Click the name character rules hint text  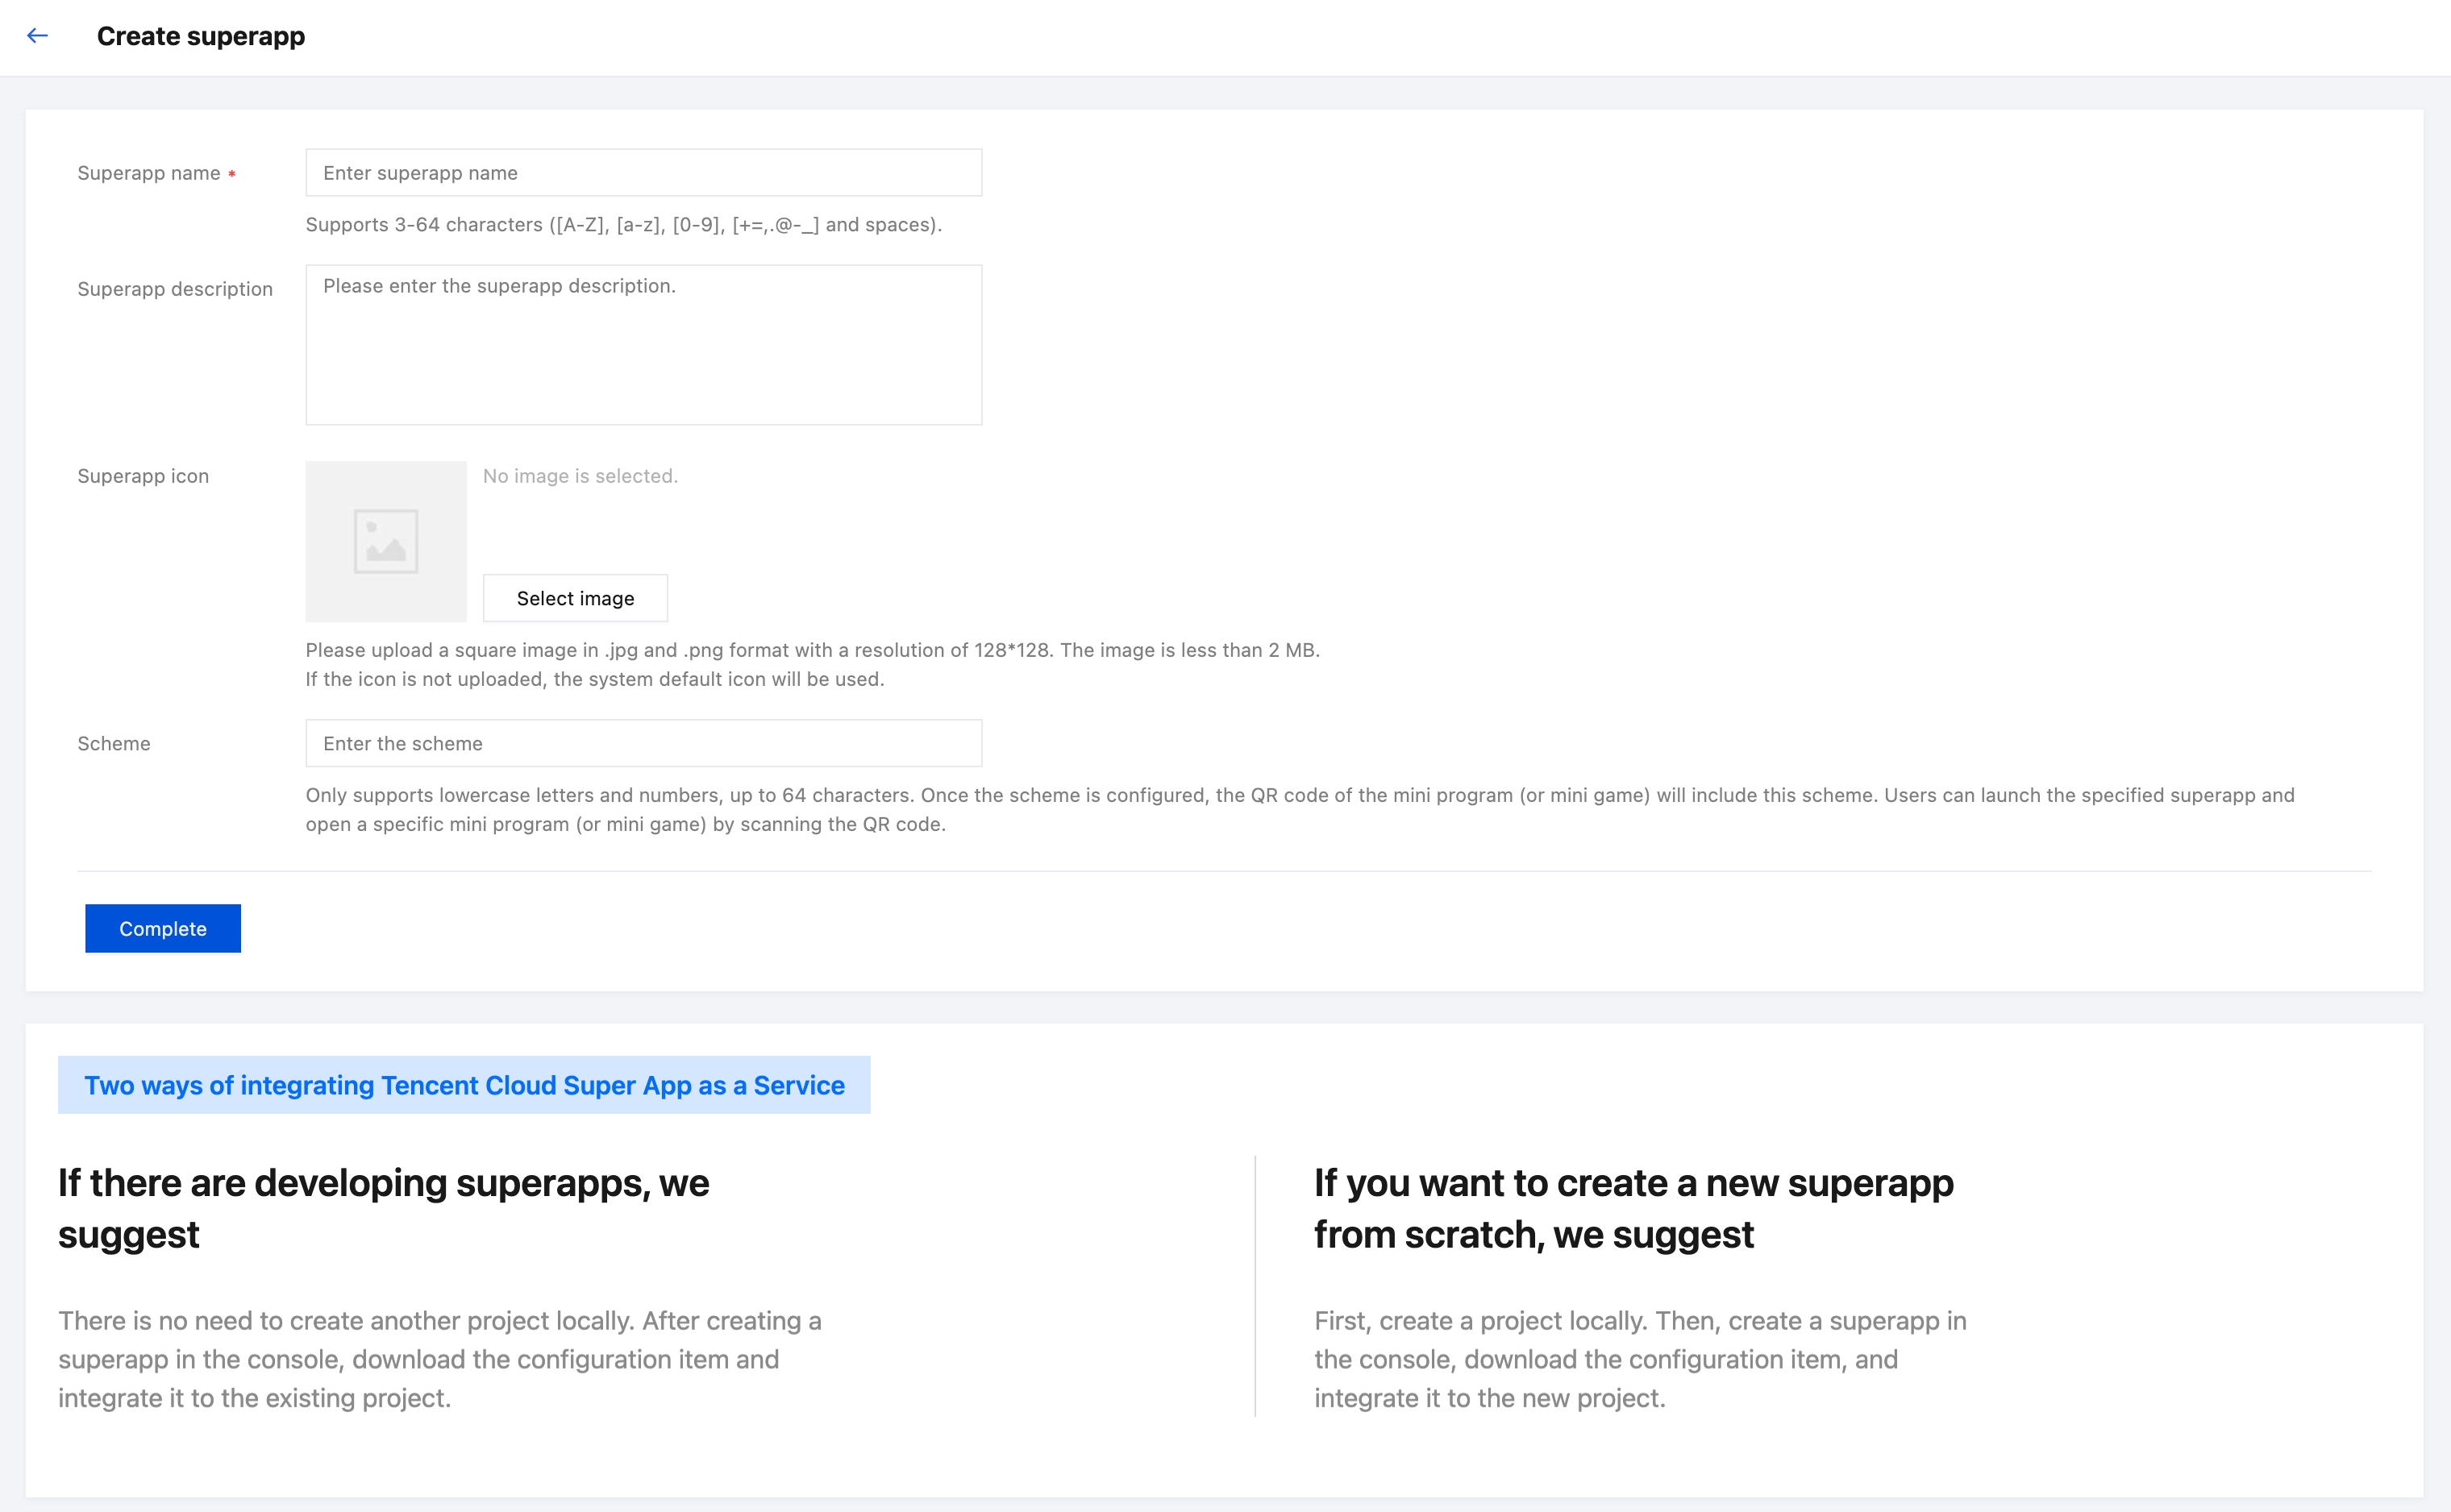[623, 225]
